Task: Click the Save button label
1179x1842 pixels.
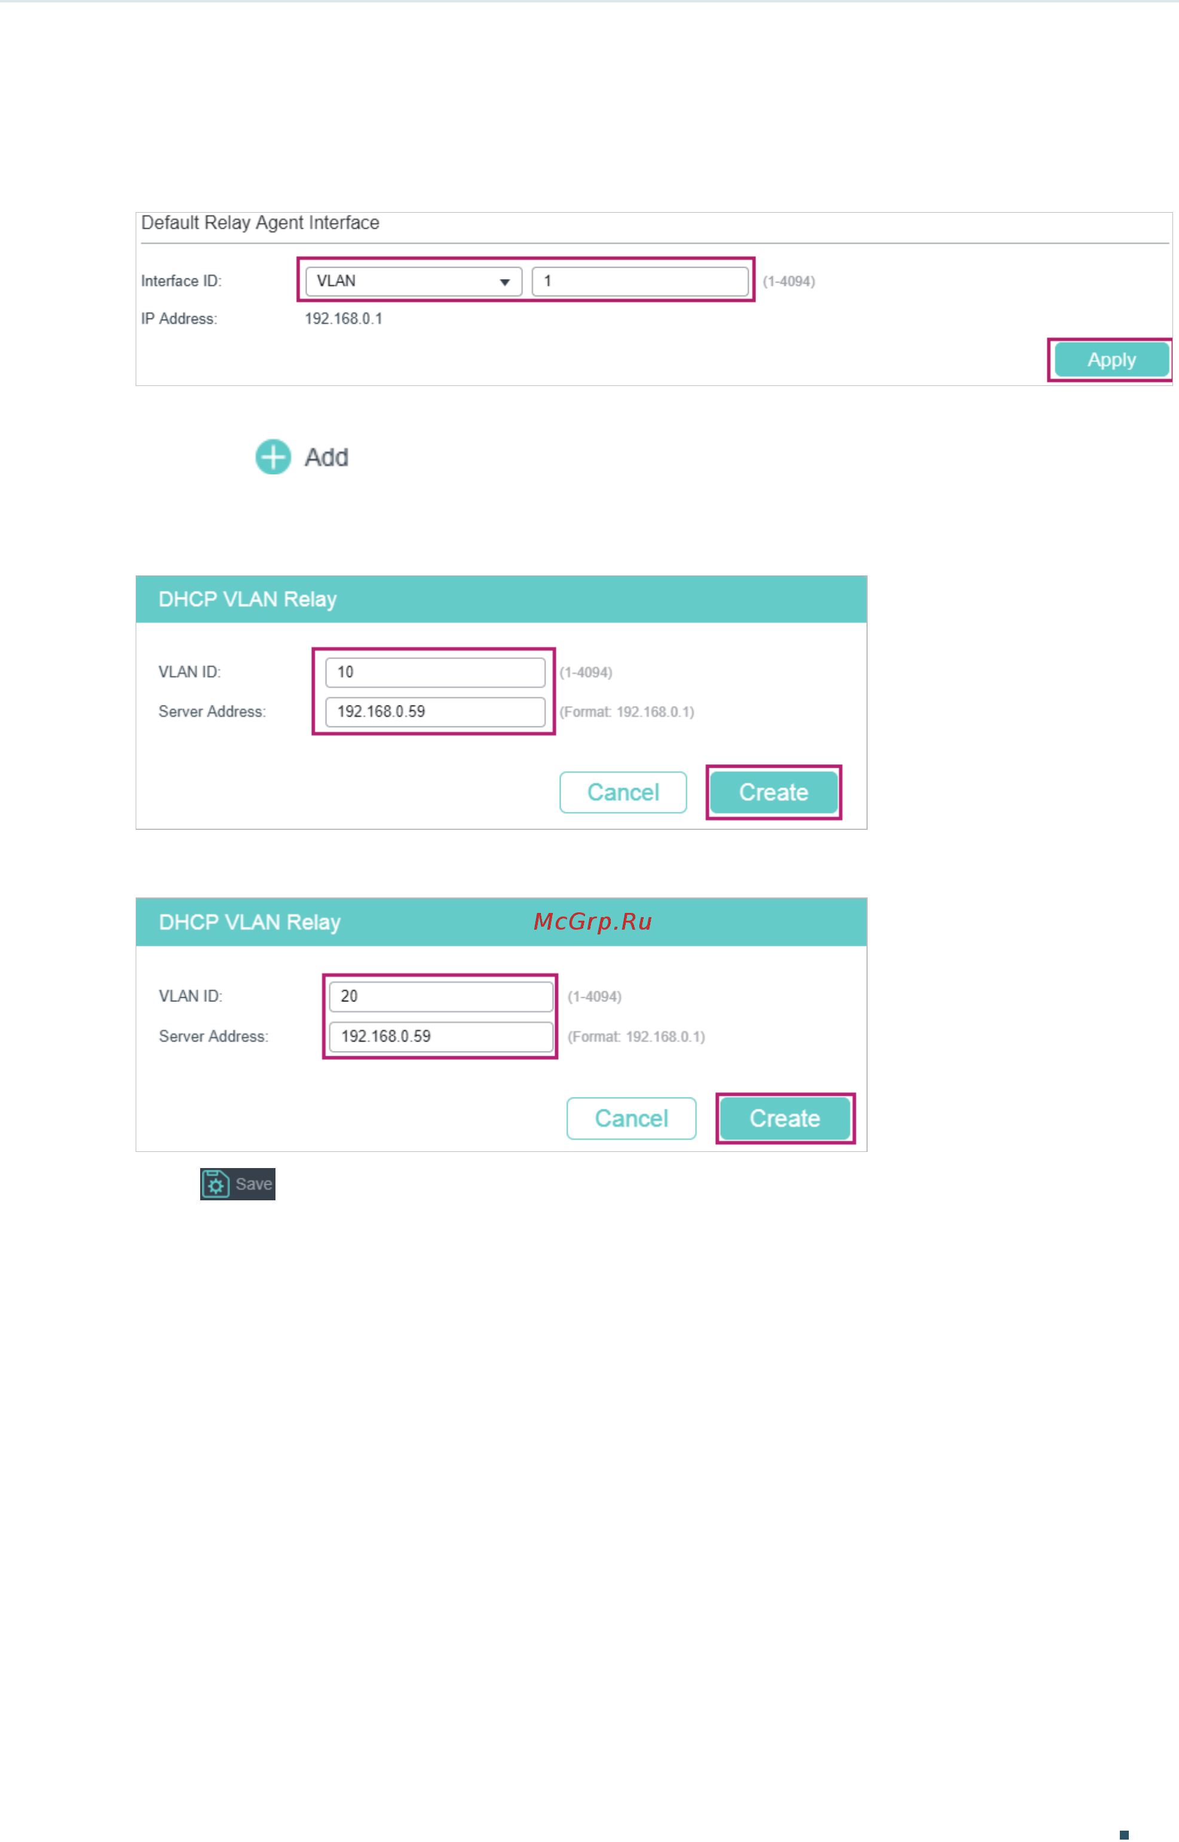Action: coord(253,1184)
